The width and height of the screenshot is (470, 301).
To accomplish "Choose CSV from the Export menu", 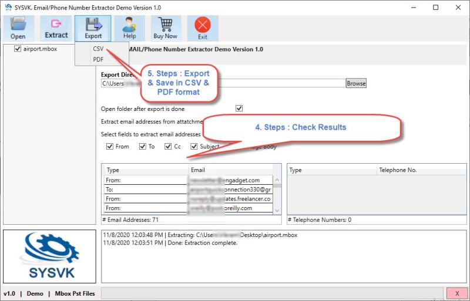I will tap(98, 49).
